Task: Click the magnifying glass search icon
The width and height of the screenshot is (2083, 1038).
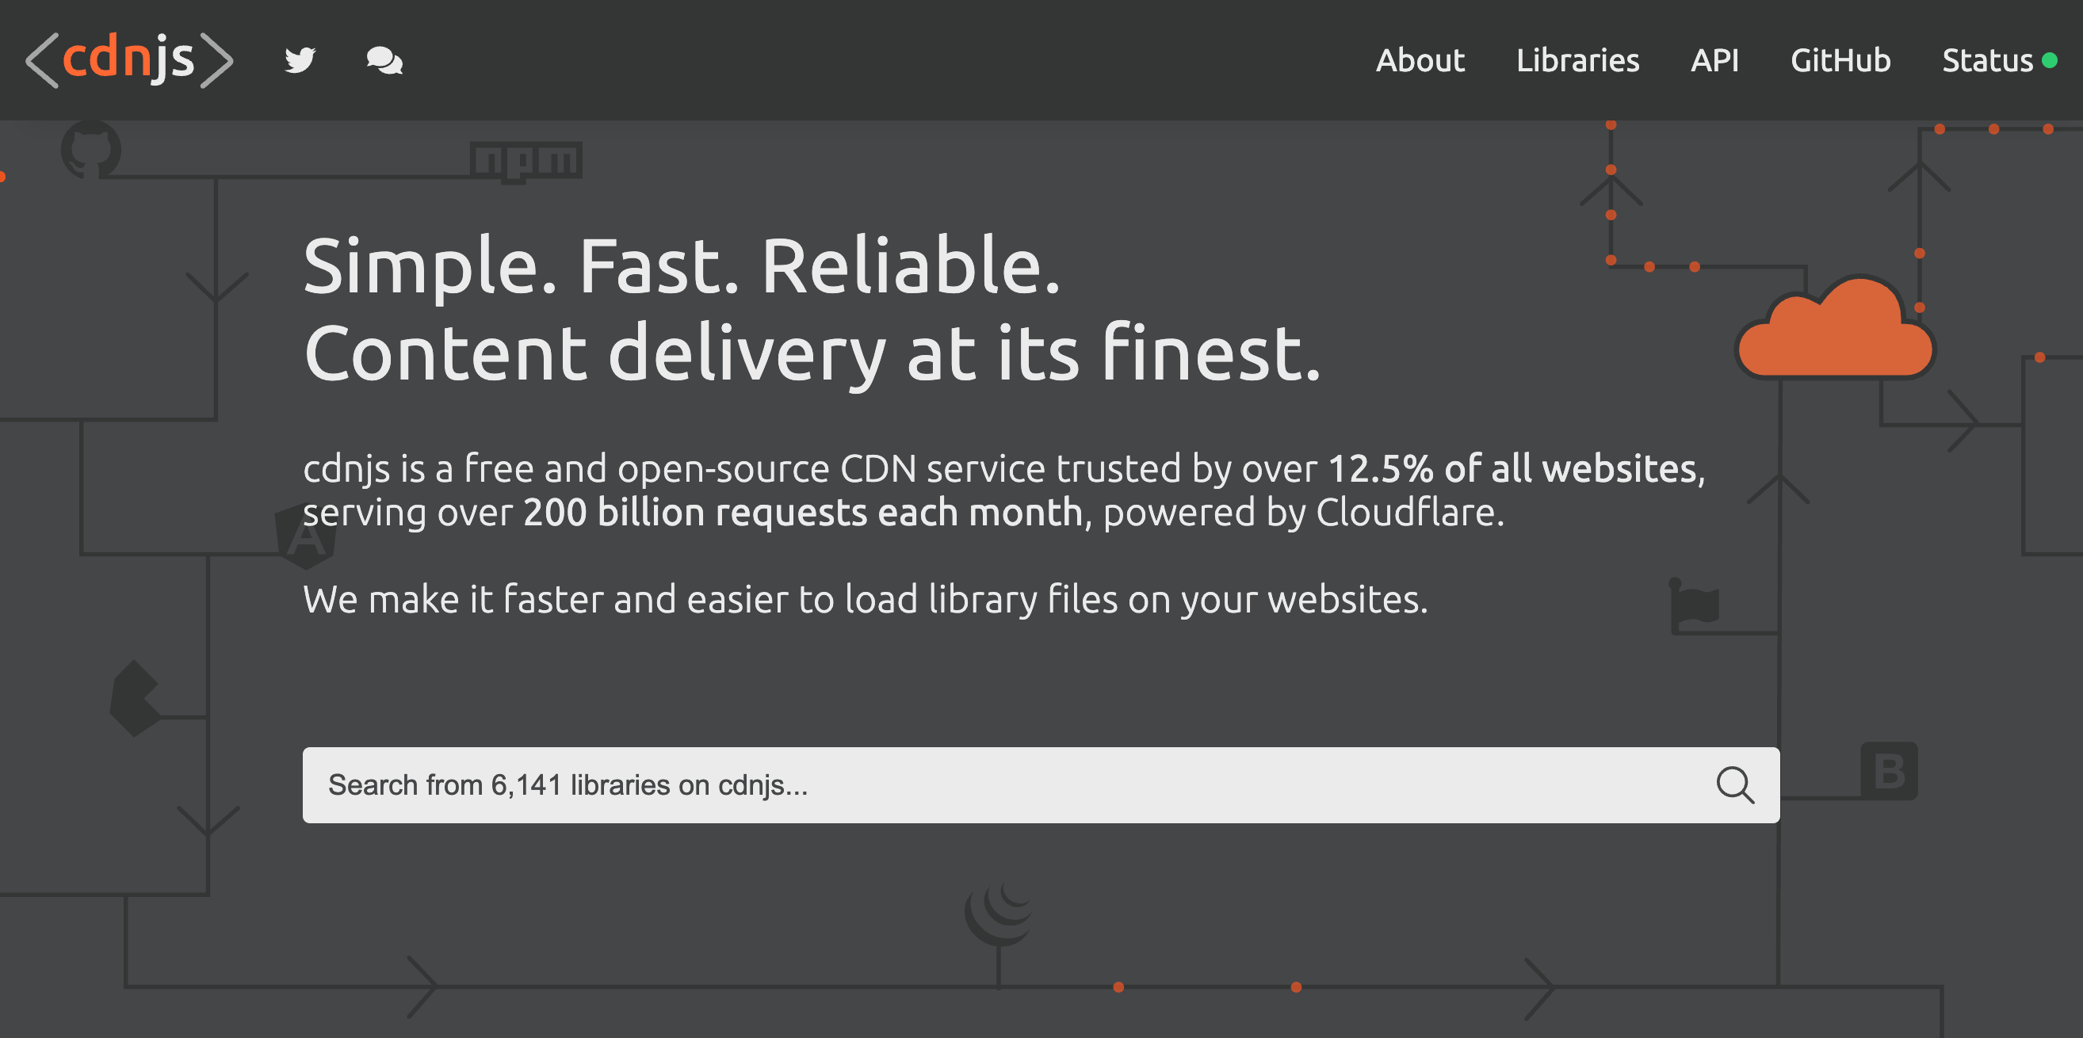Action: (x=1734, y=785)
